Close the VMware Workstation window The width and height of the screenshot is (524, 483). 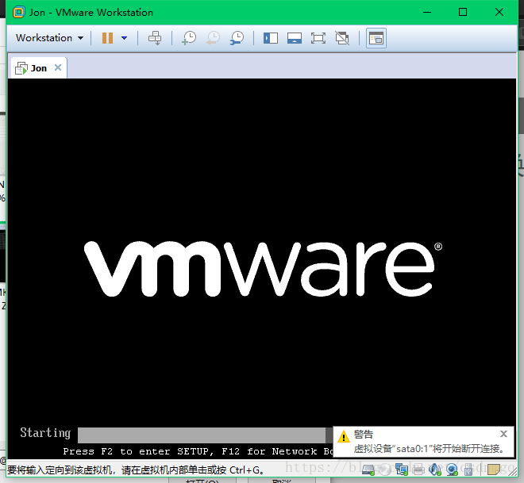pos(499,13)
